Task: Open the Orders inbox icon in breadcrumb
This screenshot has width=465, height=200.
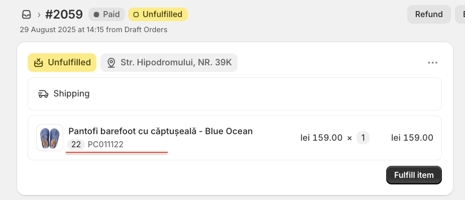Action: point(27,14)
